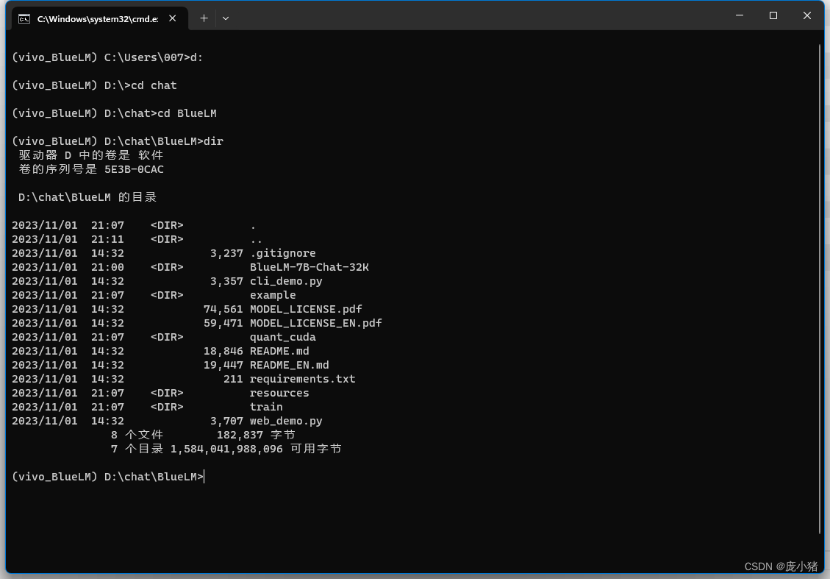Click the cmd icon in the tab
This screenshot has width=830, height=579.
[24, 19]
